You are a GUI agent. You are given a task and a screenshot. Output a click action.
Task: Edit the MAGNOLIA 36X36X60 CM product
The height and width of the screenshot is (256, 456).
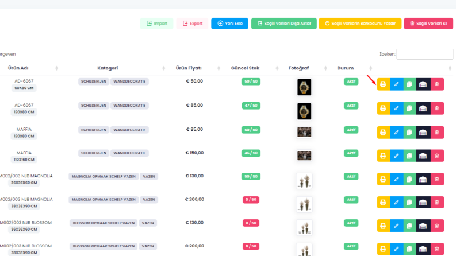[396, 179]
